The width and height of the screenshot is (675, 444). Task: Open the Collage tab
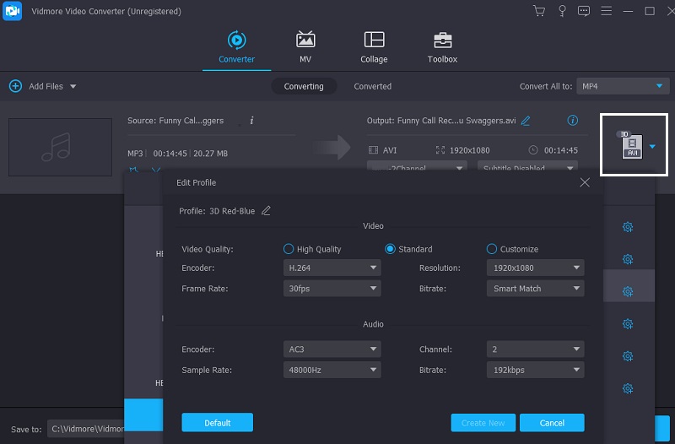tap(374, 47)
